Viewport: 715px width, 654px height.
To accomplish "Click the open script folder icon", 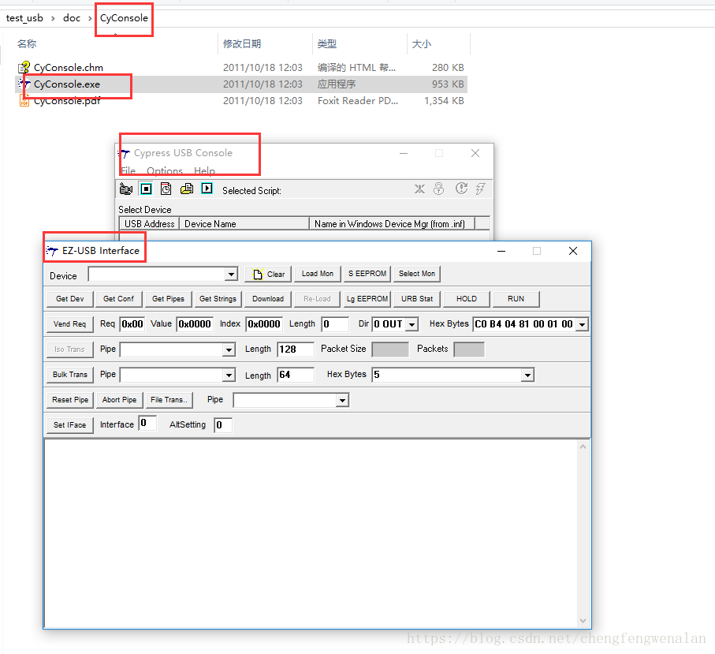I will [187, 189].
